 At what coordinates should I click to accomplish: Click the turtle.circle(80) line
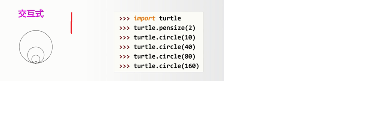(157, 57)
